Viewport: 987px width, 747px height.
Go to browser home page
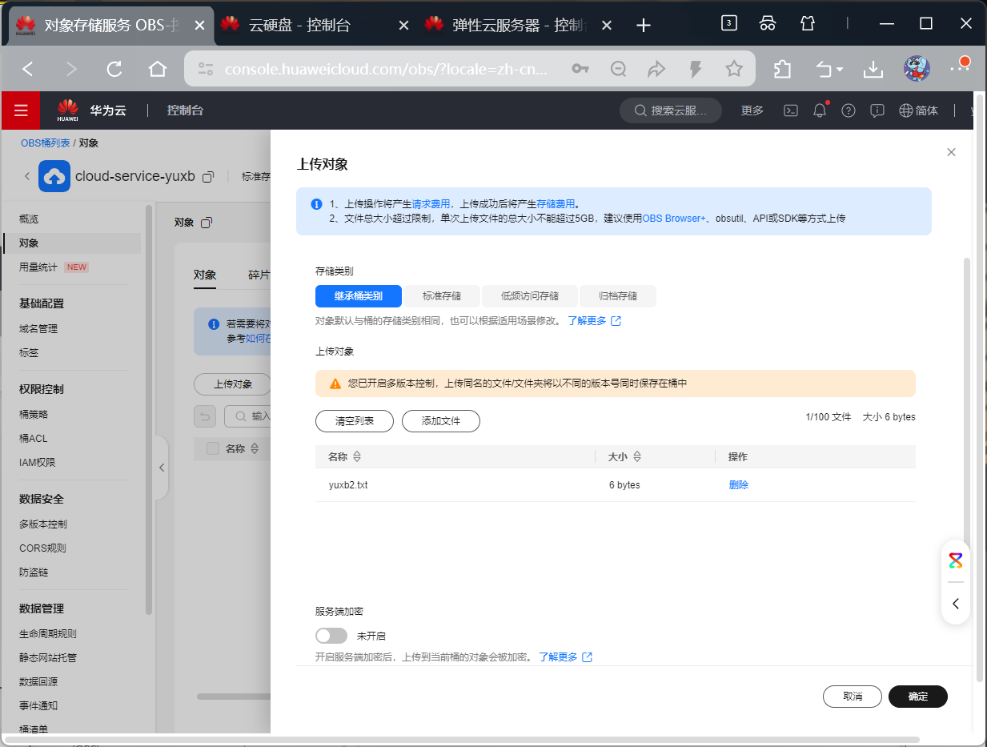pyautogui.click(x=158, y=69)
